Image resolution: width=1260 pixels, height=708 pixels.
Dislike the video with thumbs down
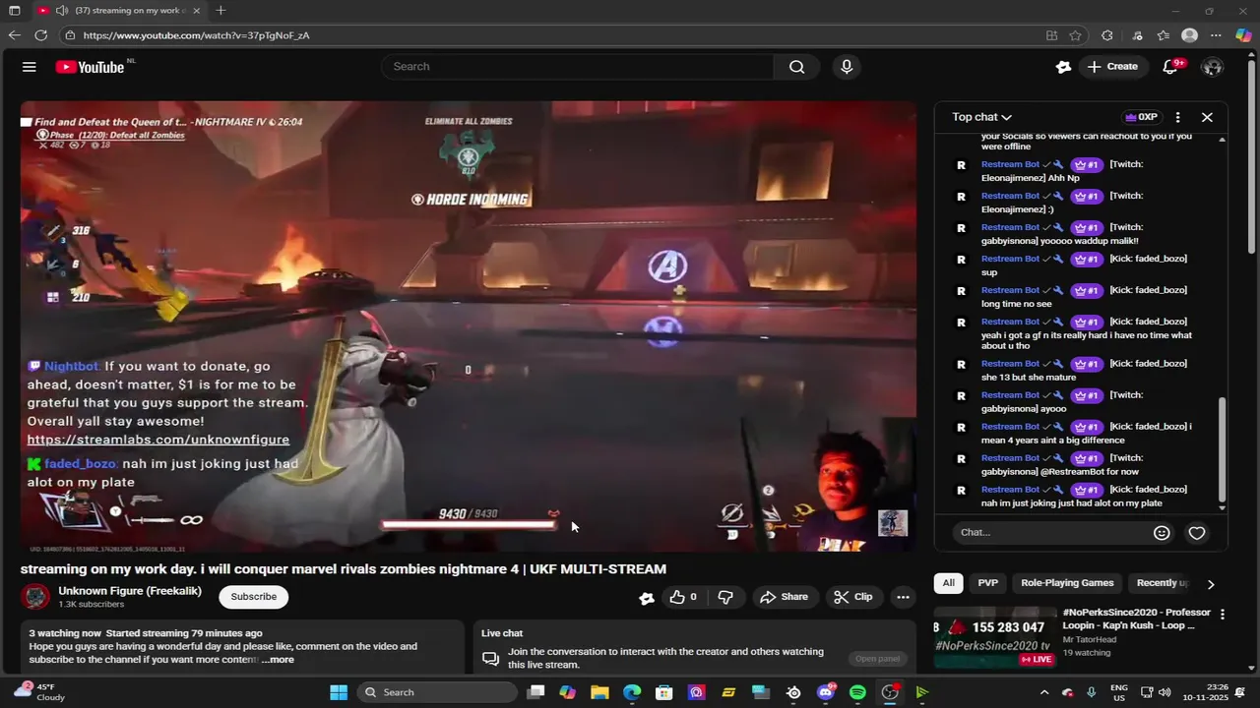725,597
